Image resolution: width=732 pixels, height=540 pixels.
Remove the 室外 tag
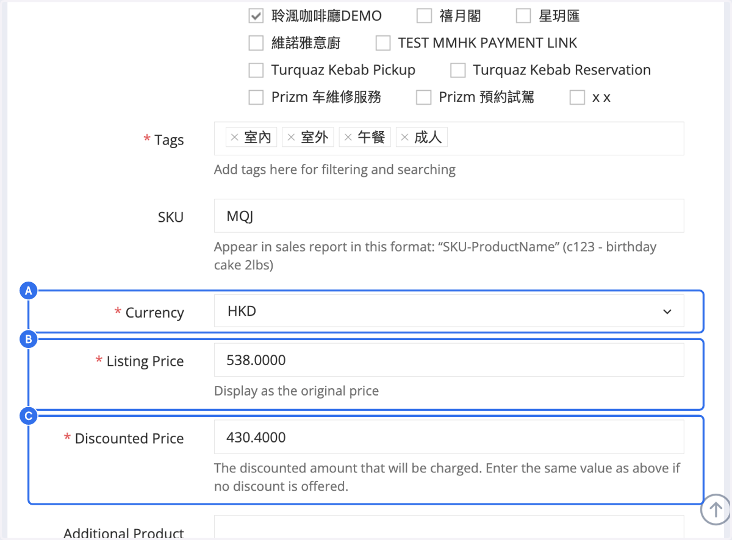click(291, 138)
